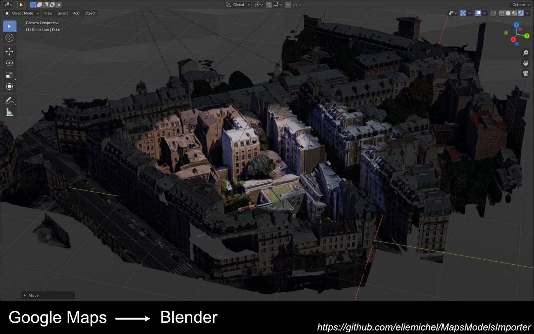
Task: Toggle proportional editing button
Action: 288,5
